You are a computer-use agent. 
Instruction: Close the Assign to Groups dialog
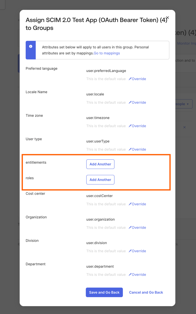pyautogui.click(x=167, y=18)
